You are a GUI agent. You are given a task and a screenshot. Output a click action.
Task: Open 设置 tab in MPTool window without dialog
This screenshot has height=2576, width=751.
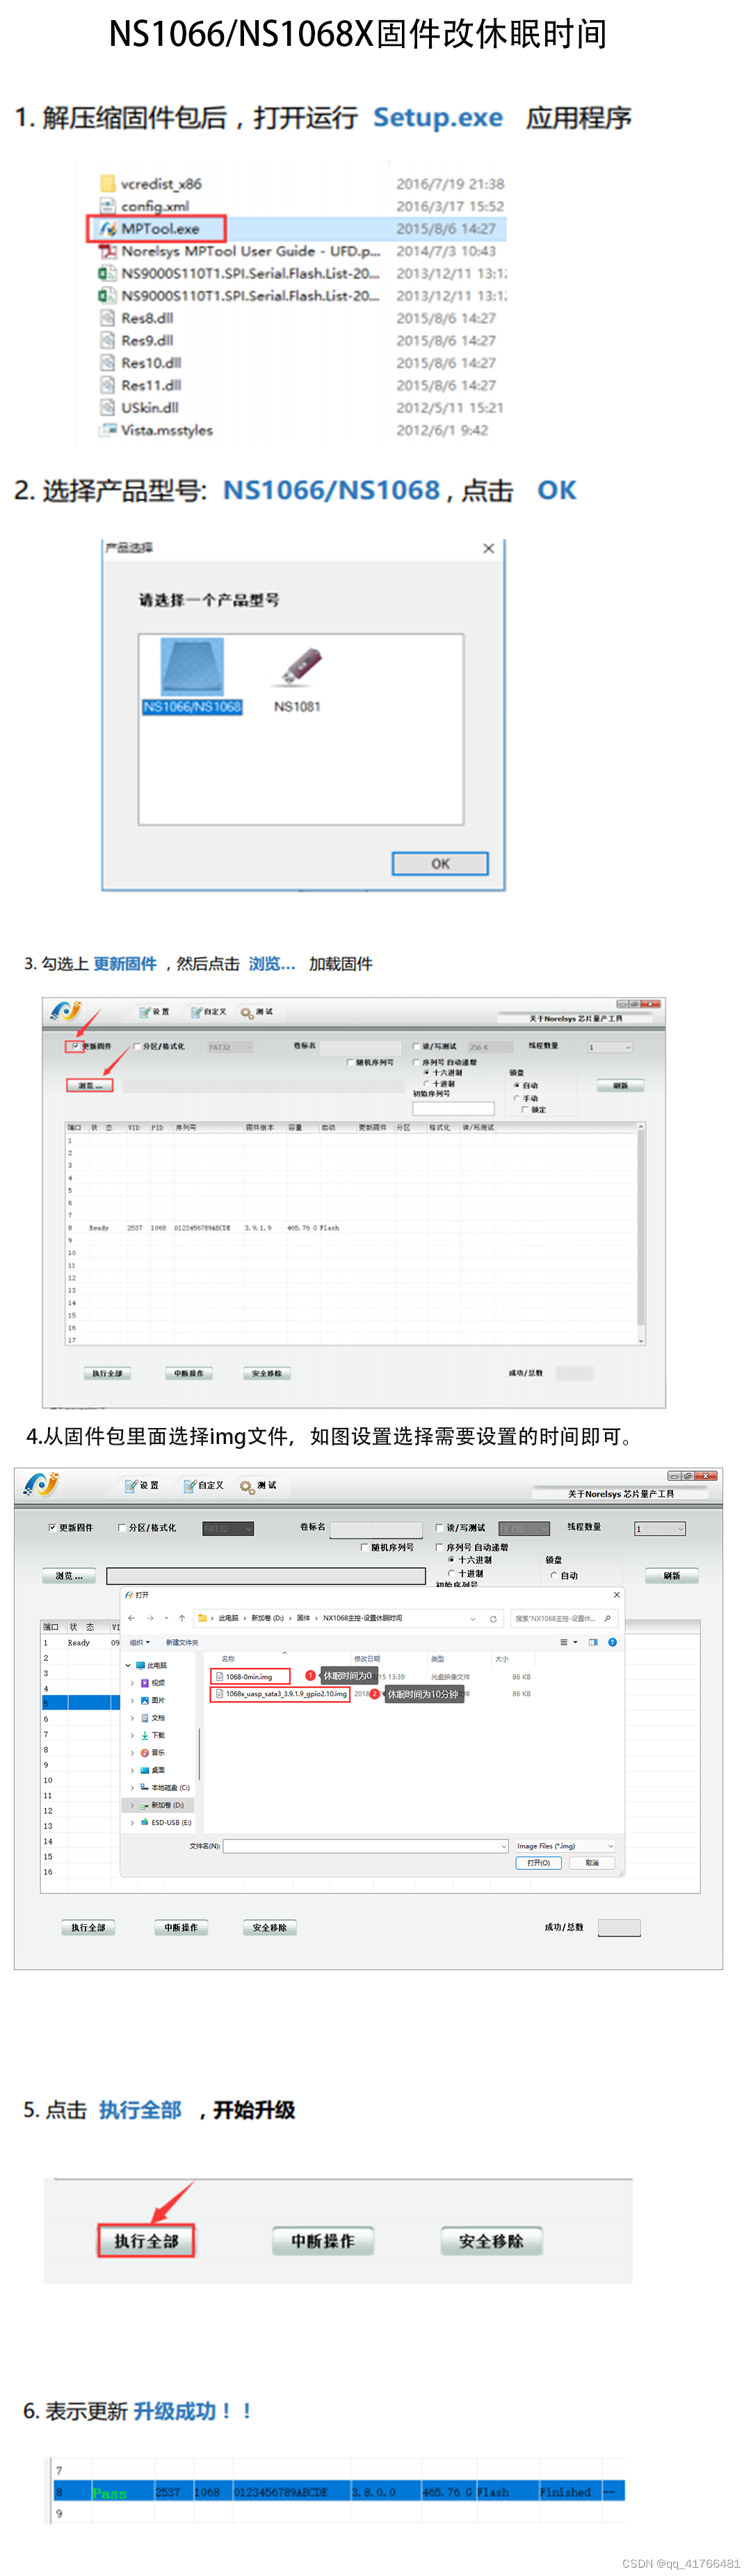tap(154, 1011)
